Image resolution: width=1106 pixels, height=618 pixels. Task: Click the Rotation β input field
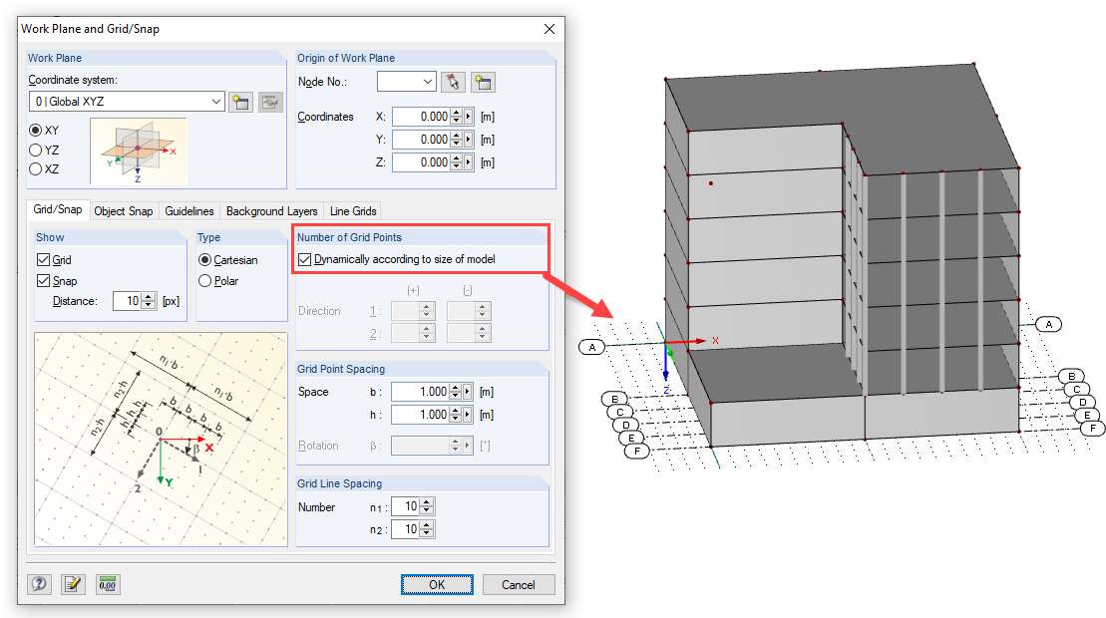(421, 446)
